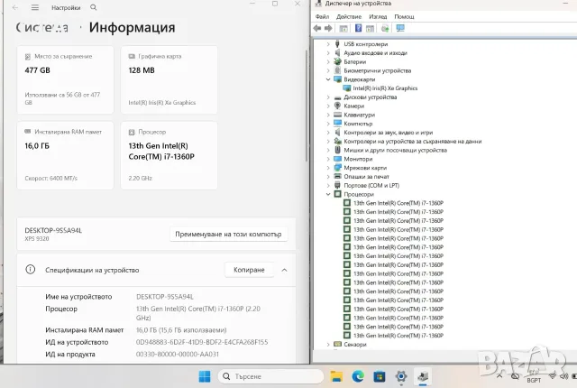The height and width of the screenshot is (388, 577).
Task: Expand the Камери node
Action: pyautogui.click(x=328, y=106)
